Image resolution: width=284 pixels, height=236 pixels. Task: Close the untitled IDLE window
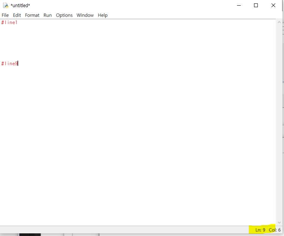pos(273,5)
